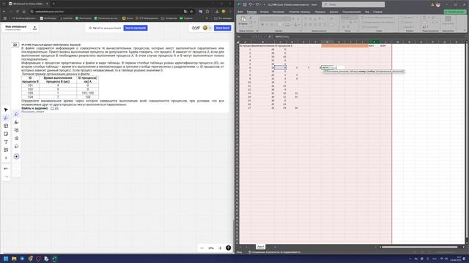Viewport: 469px width, 263px height.
Task: Pick the black pen color swatch
Action: (16, 156)
